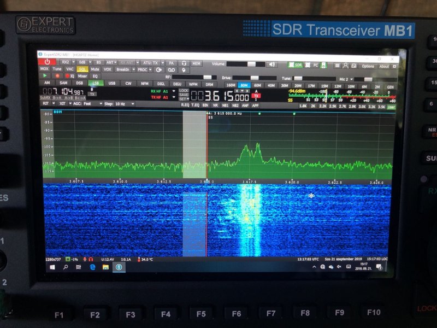The height and width of the screenshot is (328, 437).
Task: Click the red TX indicator for VFO A
Action: click(256, 96)
